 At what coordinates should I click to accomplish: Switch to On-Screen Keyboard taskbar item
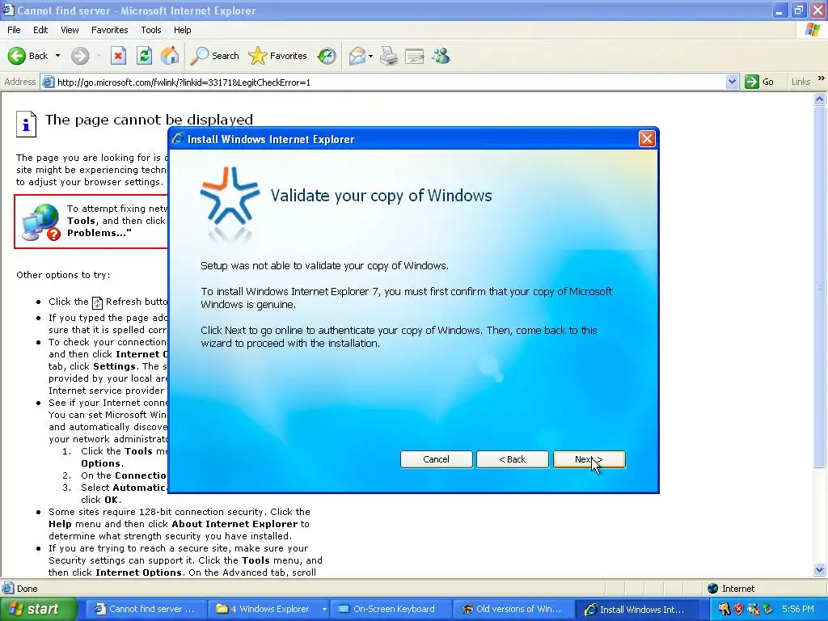tap(392, 609)
